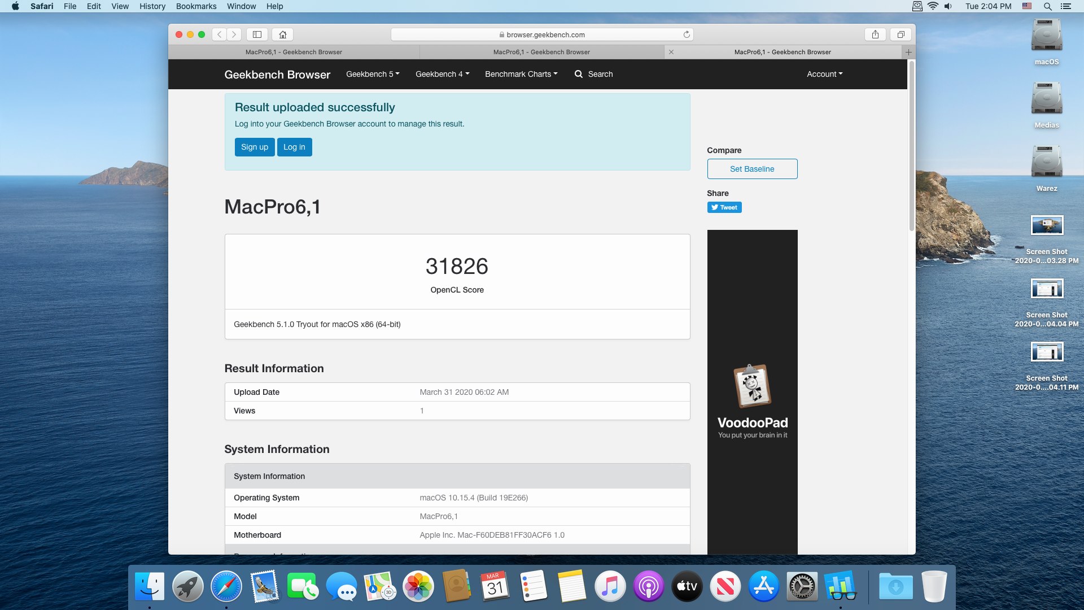Open the Mail stamp icon in Dock
Viewport: 1084px width, 610px height.
265,586
